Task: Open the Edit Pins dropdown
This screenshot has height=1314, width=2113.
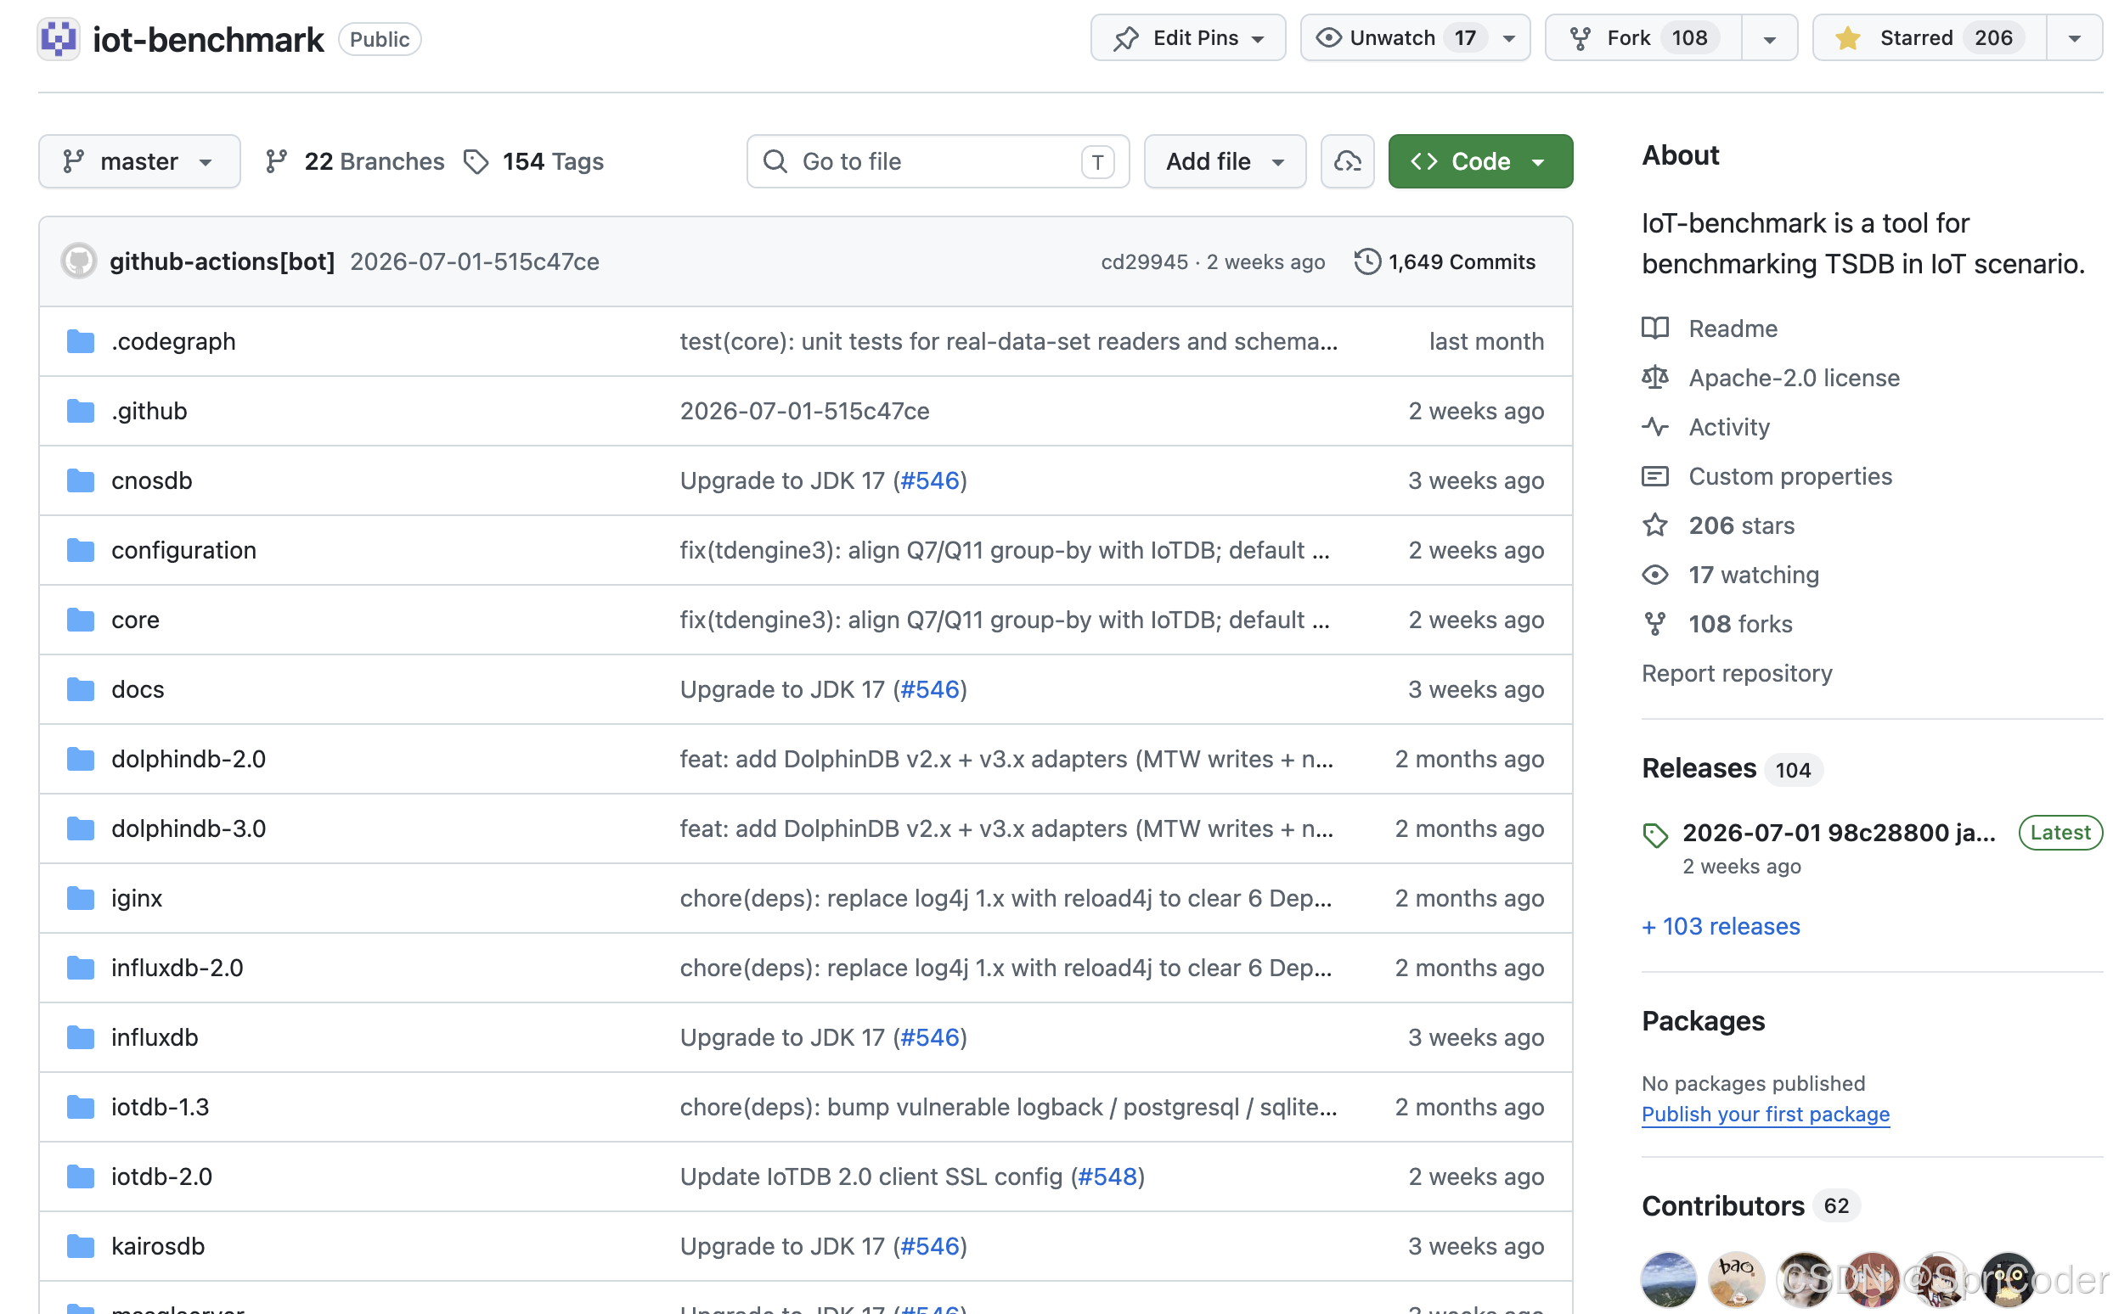Action: tap(1190, 38)
